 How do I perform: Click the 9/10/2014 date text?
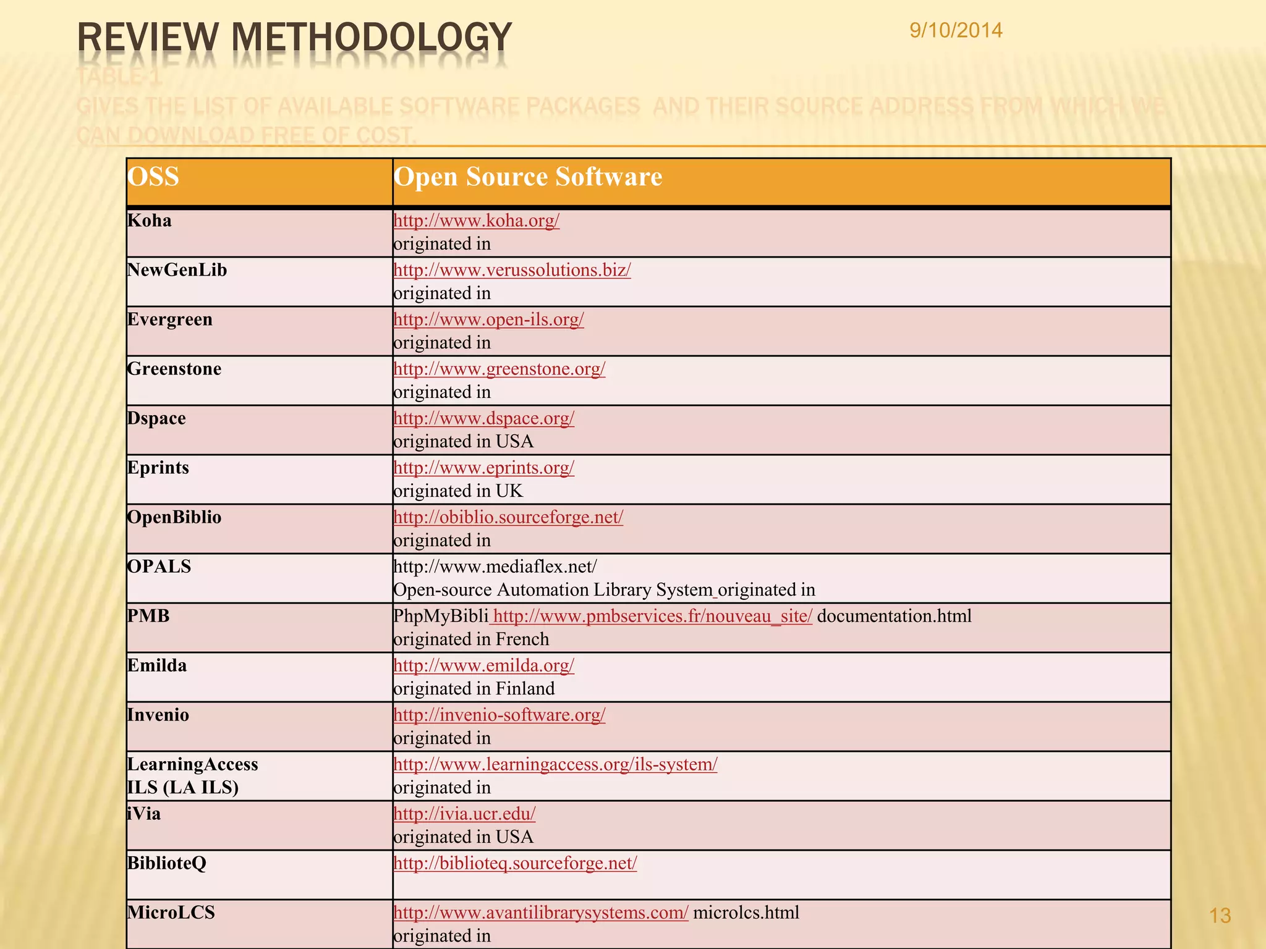coord(956,30)
